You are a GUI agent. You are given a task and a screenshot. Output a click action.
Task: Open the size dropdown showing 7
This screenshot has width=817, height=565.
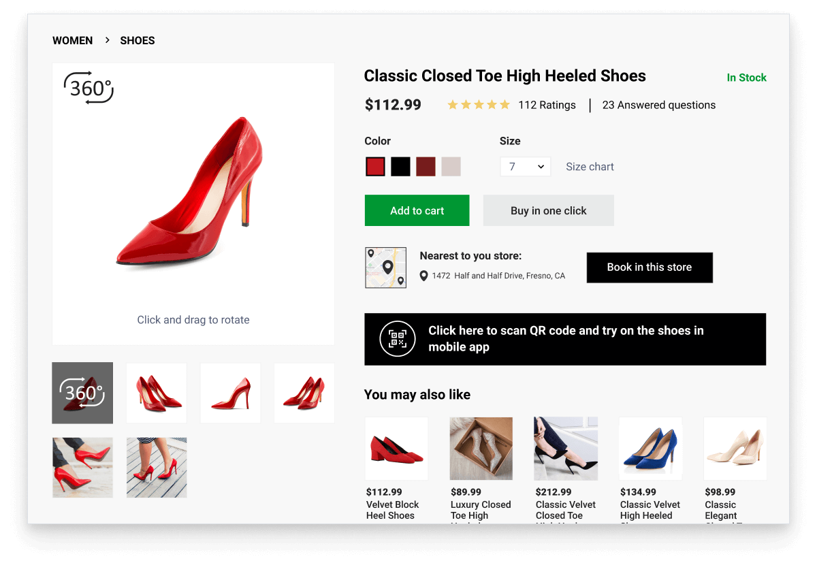click(x=525, y=167)
